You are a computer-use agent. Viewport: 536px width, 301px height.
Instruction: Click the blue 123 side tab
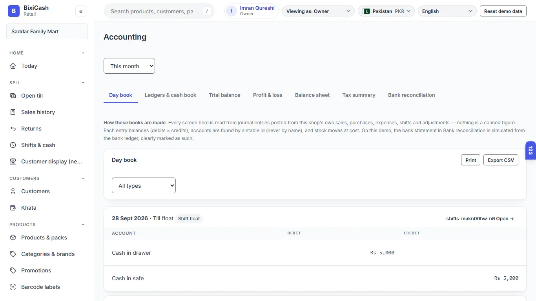click(531, 150)
